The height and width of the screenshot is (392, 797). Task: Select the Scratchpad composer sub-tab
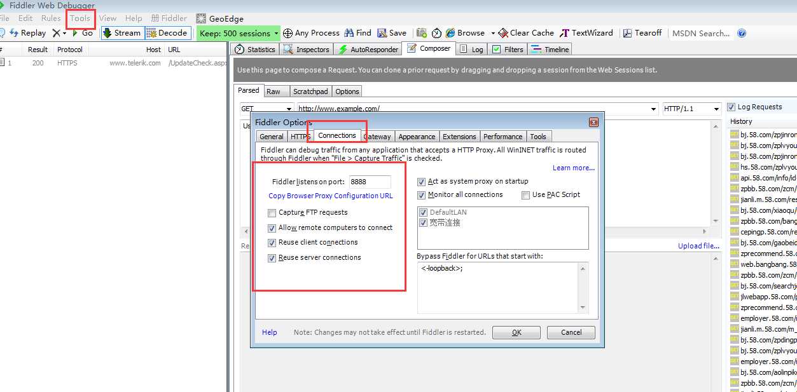coord(310,91)
